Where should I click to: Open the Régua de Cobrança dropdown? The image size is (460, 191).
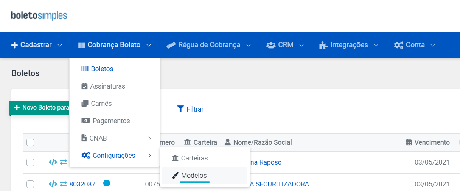[209, 45]
